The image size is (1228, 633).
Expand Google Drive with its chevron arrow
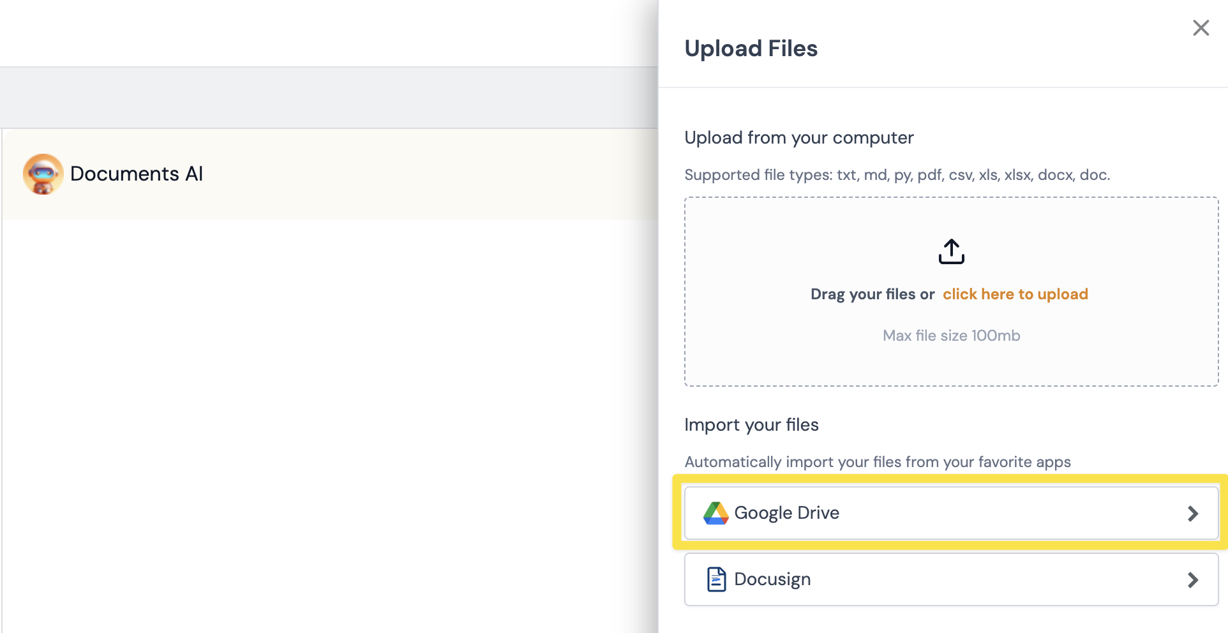pyautogui.click(x=1192, y=514)
